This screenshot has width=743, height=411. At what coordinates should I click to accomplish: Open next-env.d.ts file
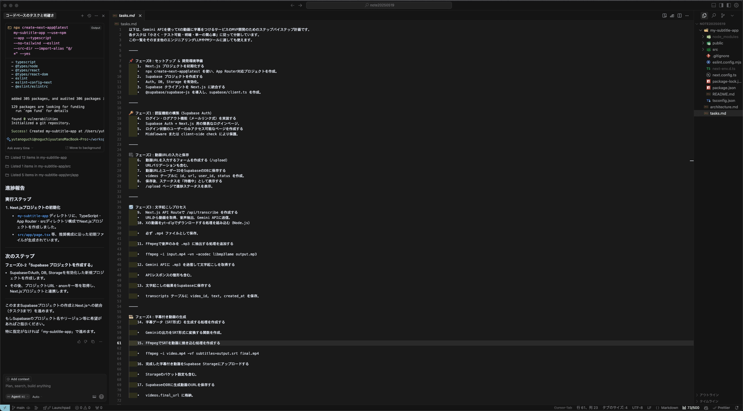(718, 68)
